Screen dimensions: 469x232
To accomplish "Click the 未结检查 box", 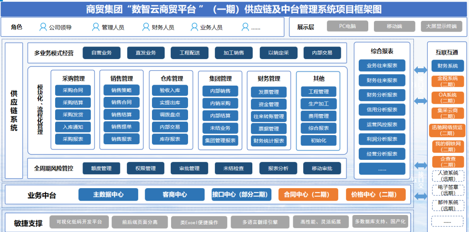I will click(x=234, y=168).
